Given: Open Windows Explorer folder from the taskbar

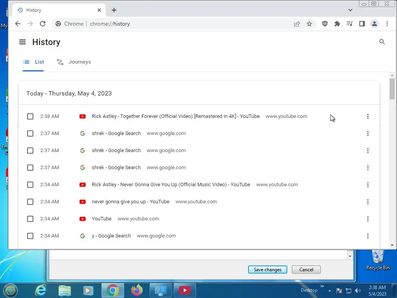Looking at the screenshot, I should click(65, 290).
